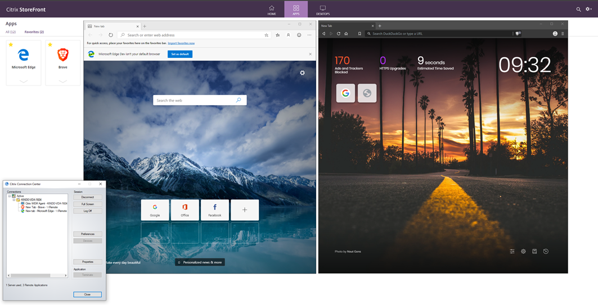Open Edge settings and more ellipsis menu
This screenshot has width=598, height=305.
point(309,35)
